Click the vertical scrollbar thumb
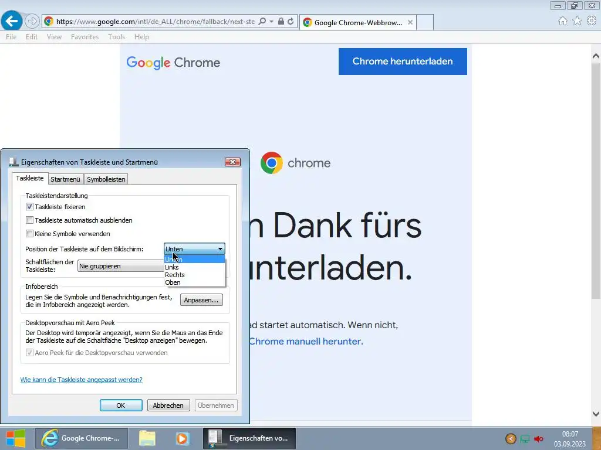The height and width of the screenshot is (450, 601). click(x=596, y=180)
